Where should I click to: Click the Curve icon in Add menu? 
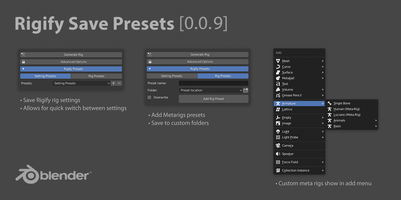point(278,67)
